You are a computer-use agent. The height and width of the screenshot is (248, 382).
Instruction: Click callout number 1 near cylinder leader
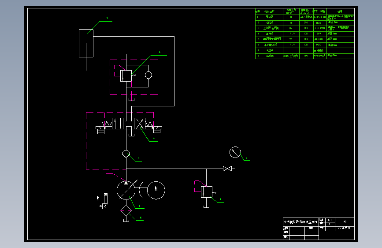[107, 18]
